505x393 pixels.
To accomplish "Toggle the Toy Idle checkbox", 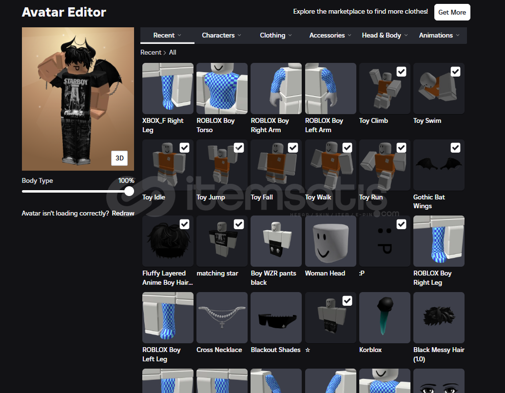I will [185, 148].
